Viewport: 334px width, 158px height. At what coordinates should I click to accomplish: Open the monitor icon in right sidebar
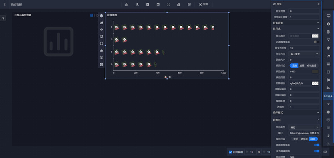(328, 16)
